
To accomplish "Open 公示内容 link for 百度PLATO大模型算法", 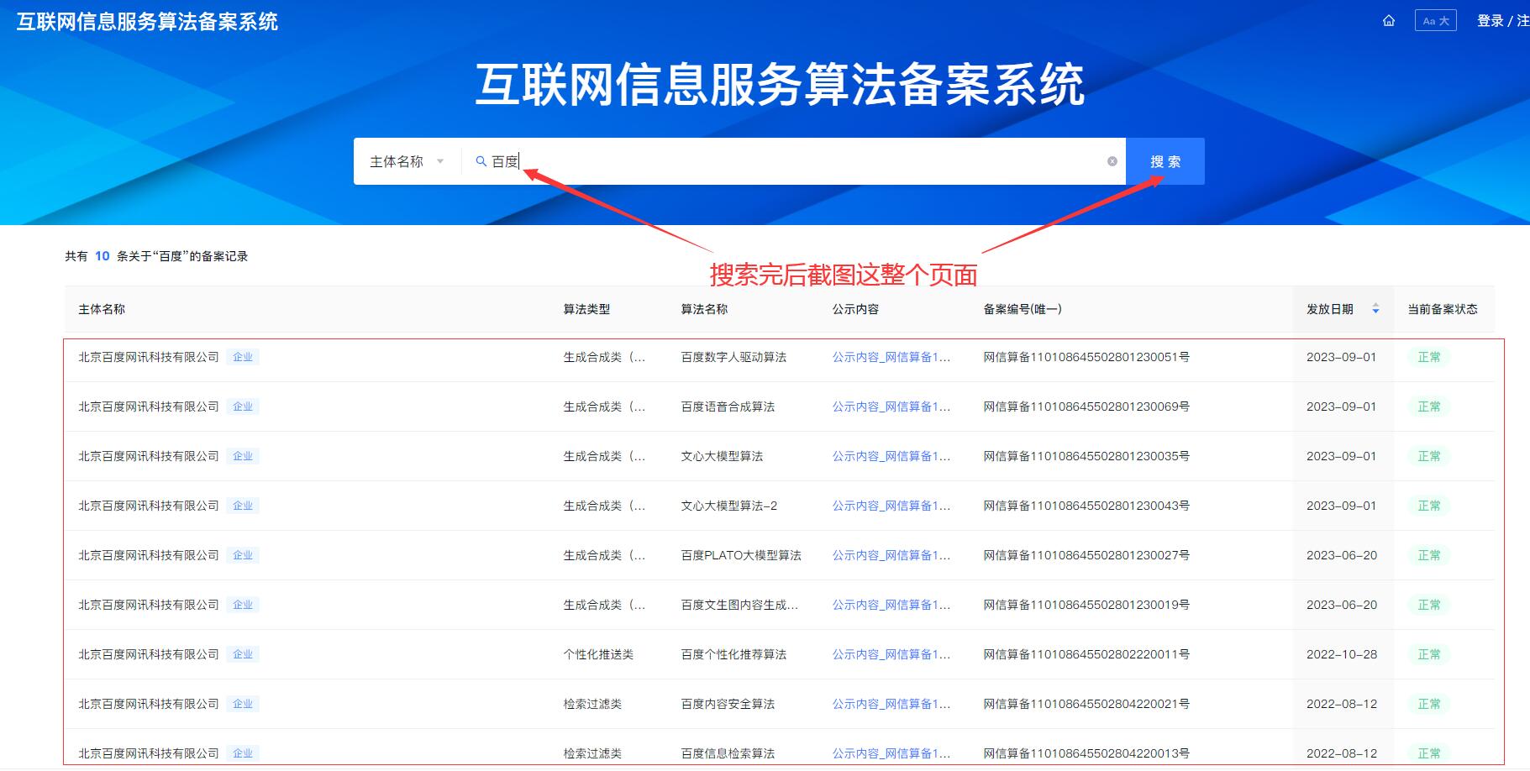I will point(891,555).
